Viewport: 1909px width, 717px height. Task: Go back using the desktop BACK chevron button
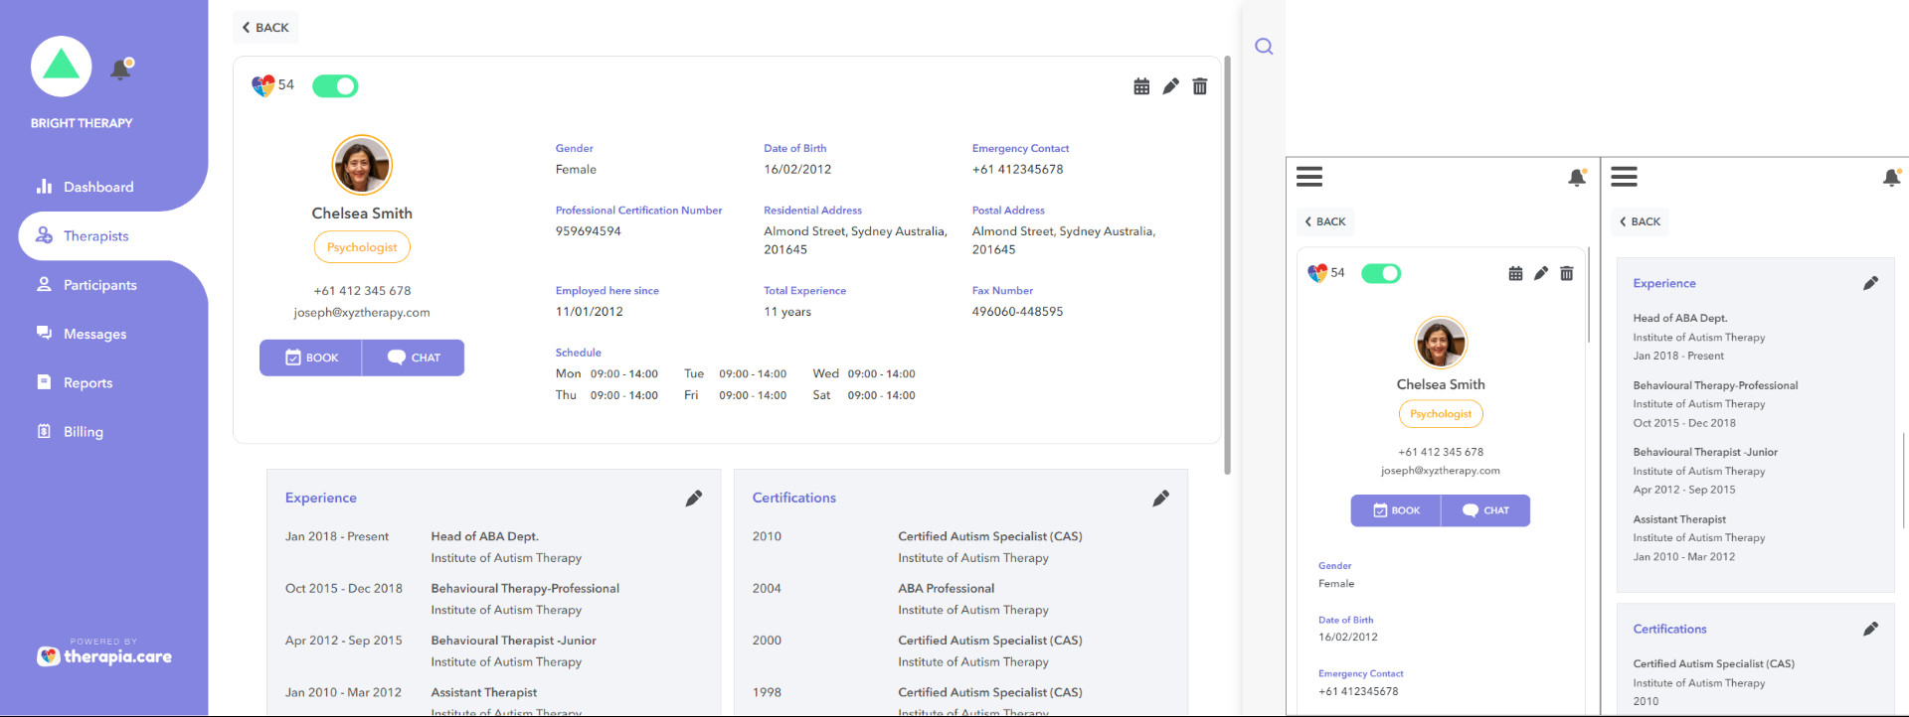pos(265,28)
